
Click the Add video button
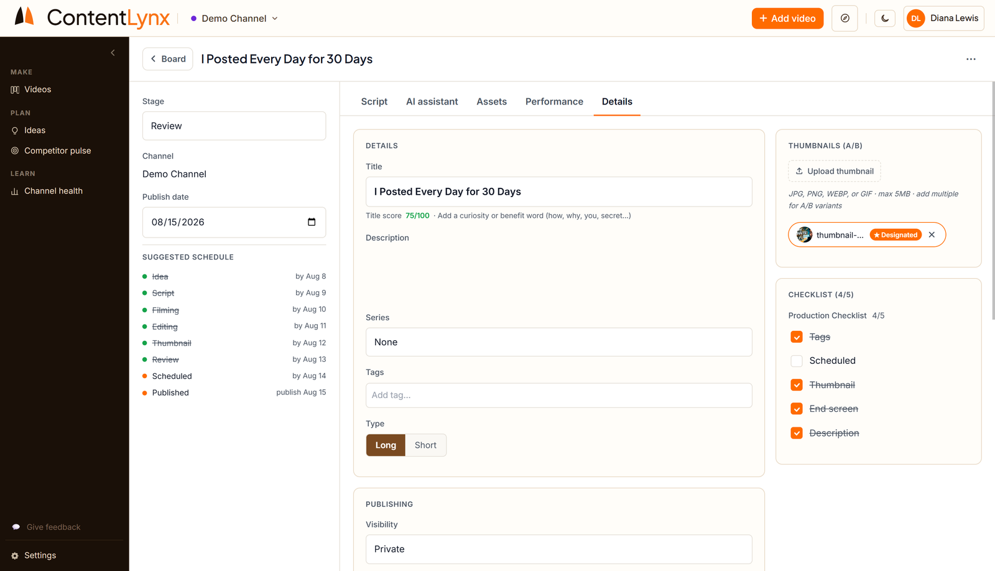(787, 19)
